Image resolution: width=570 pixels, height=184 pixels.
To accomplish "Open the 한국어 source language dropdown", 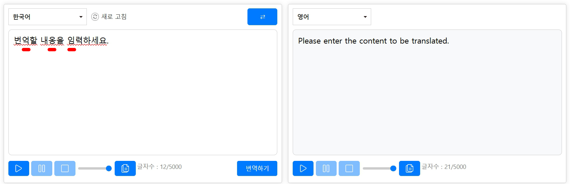I will tap(48, 17).
